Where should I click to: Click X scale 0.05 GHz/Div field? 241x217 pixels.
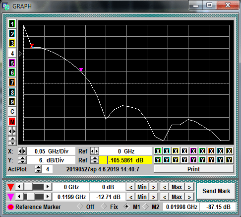pyautogui.click(x=51, y=151)
